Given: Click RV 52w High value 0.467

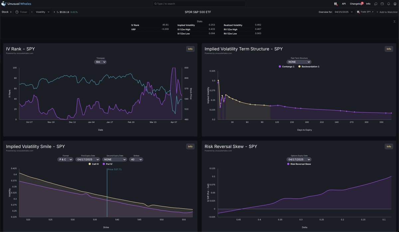Looking at the screenshot, I should [258, 29].
